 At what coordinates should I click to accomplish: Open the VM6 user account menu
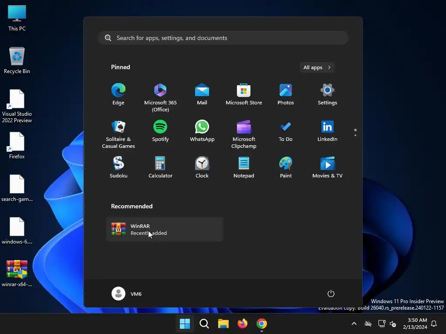(127, 294)
